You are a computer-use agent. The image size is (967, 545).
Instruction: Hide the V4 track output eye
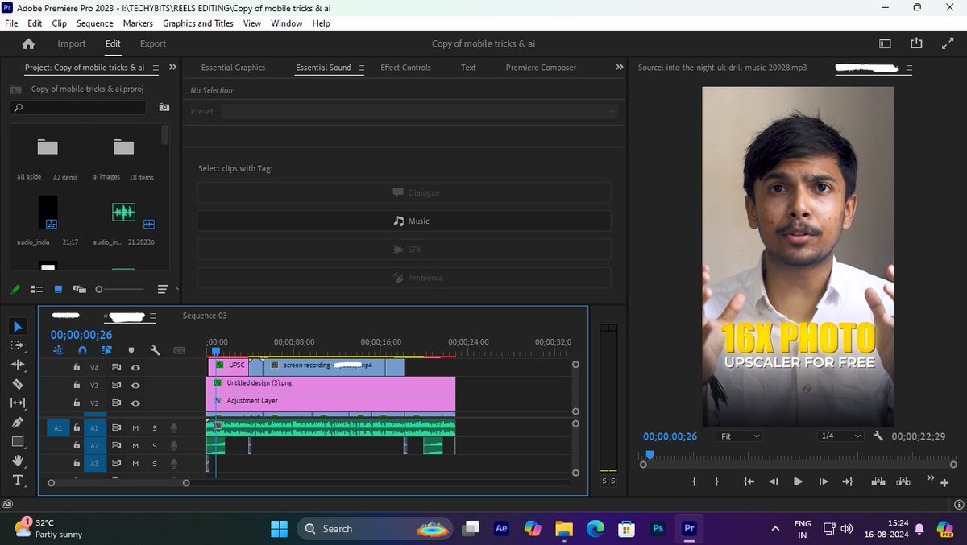[135, 367]
